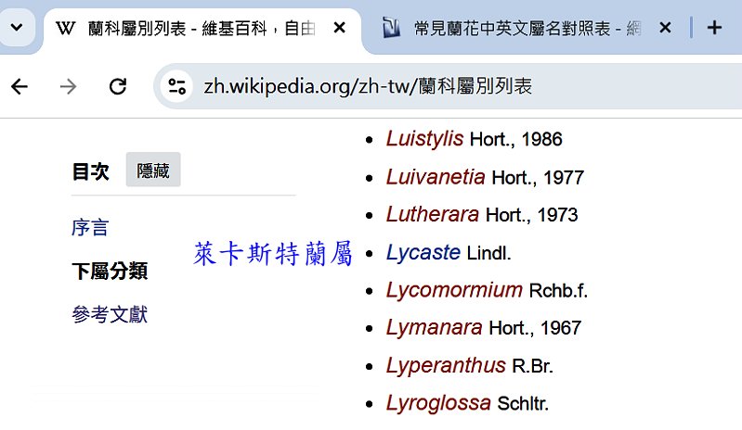Hide the table of contents with 隱藏
This screenshot has height=430, width=742.
[x=153, y=171]
